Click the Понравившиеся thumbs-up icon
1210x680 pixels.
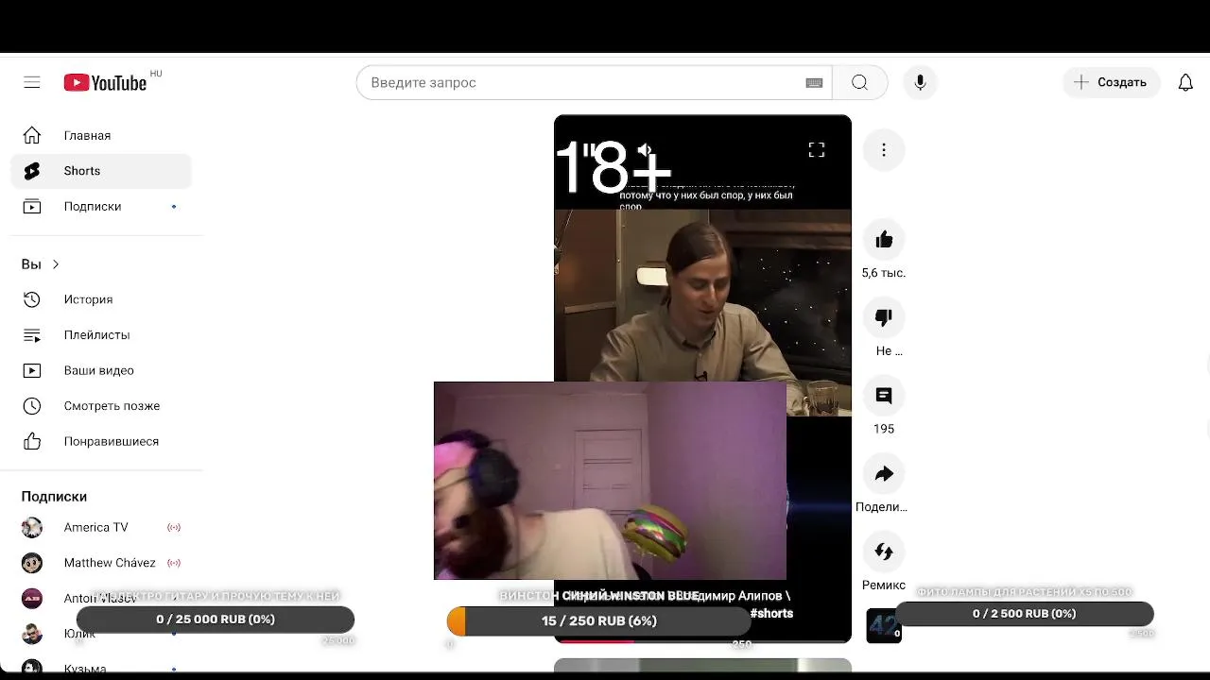pyautogui.click(x=32, y=441)
